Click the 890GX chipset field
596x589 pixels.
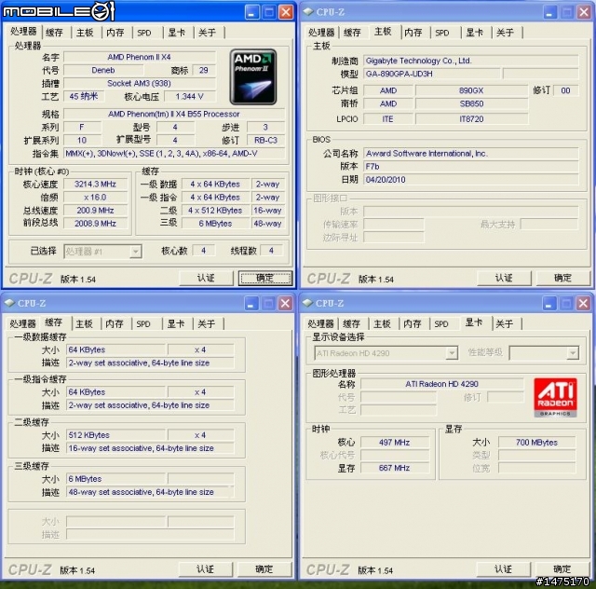click(x=472, y=90)
